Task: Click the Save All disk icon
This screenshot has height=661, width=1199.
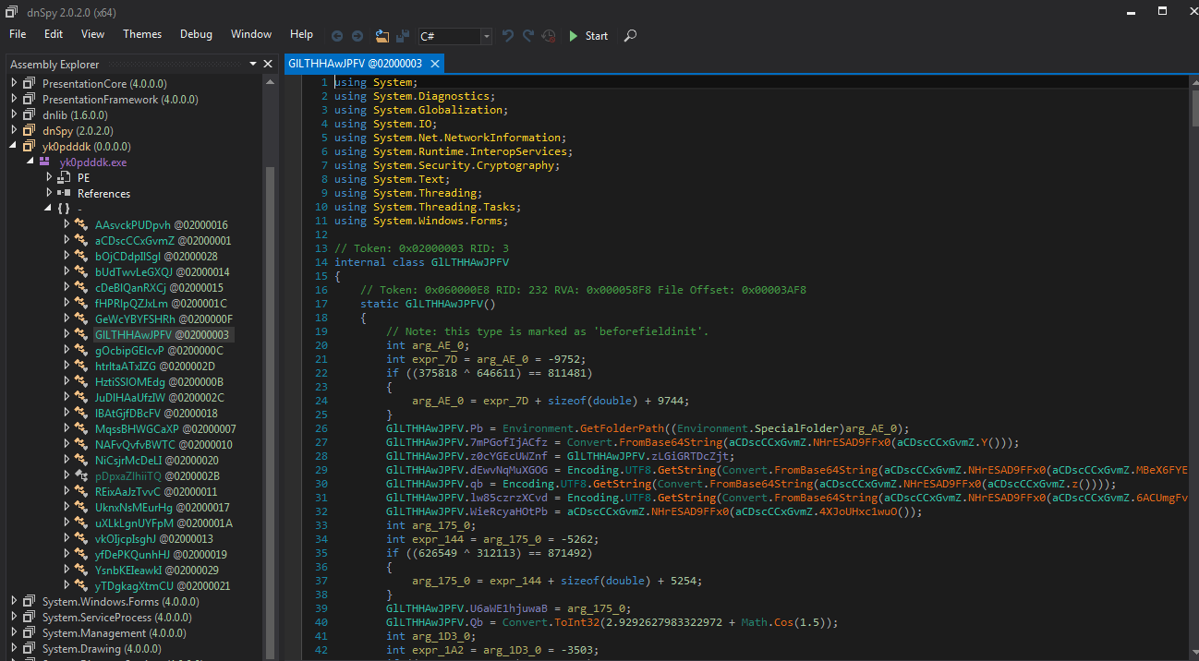Action: point(403,36)
